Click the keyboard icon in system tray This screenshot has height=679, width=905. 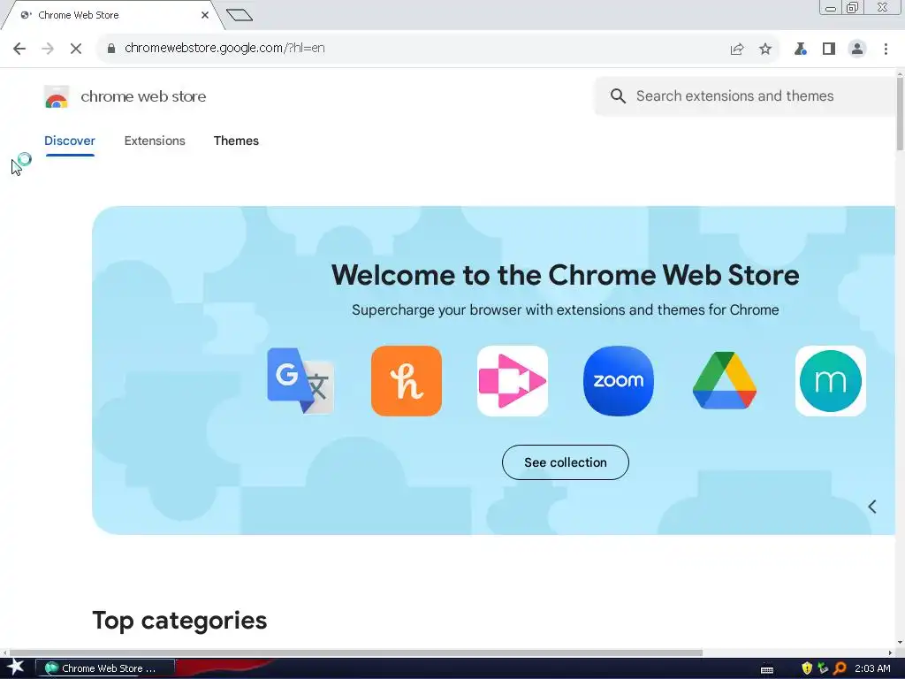pyautogui.click(x=767, y=670)
